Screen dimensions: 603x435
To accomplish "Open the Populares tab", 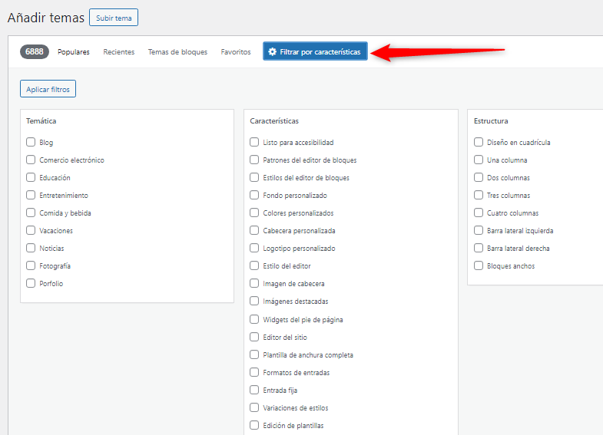I will (74, 52).
